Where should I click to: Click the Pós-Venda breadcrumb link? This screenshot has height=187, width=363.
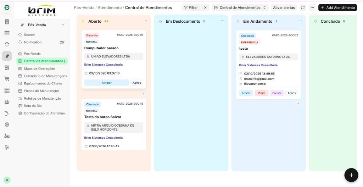(x=84, y=8)
